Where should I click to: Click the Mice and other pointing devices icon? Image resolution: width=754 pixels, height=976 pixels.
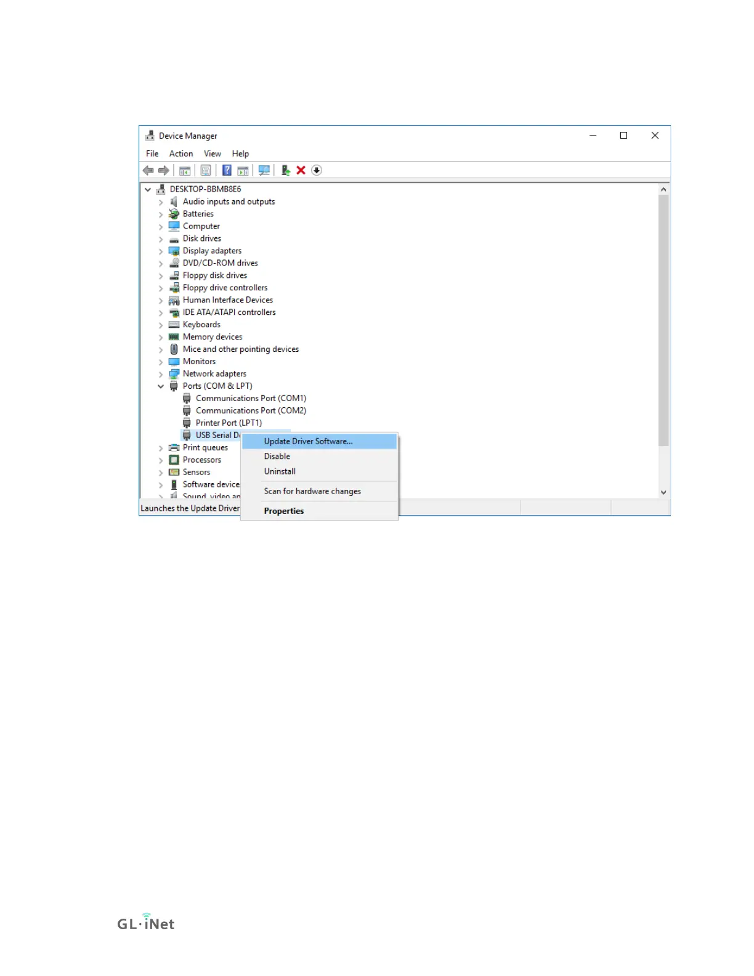tap(174, 349)
